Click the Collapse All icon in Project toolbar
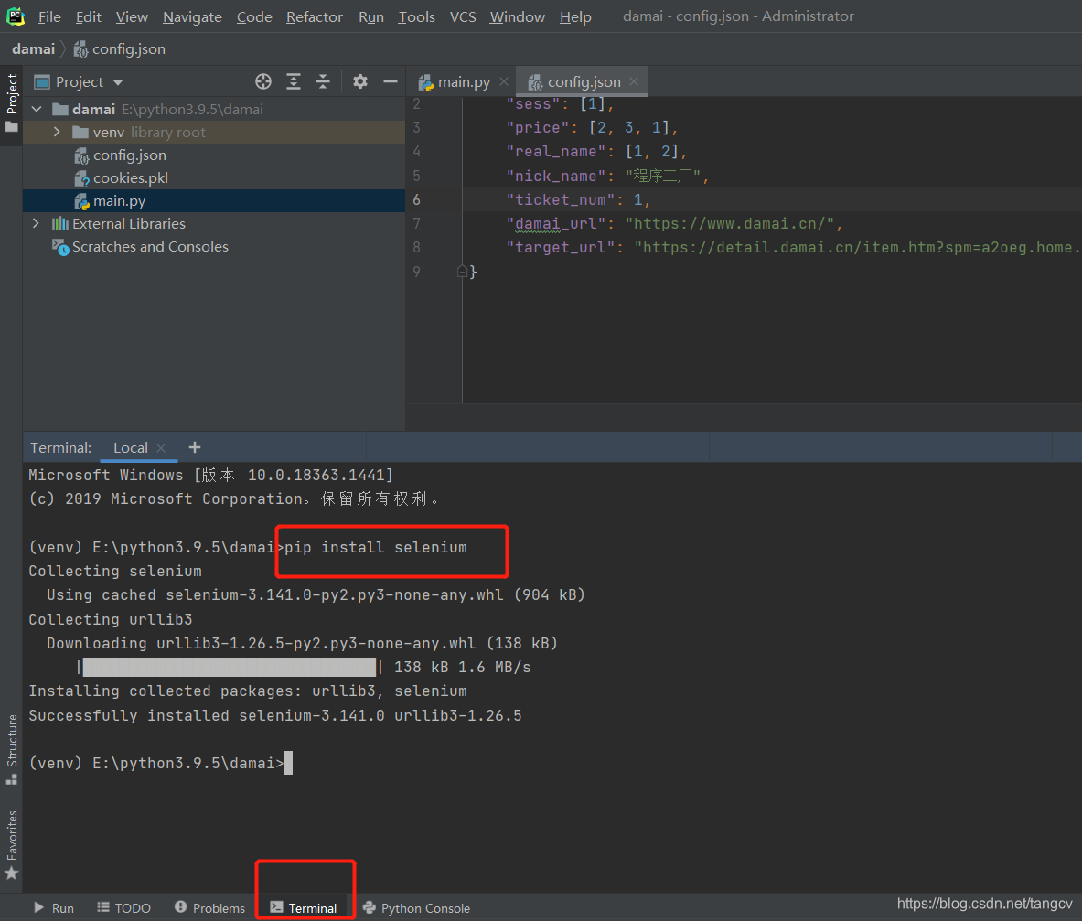 [x=323, y=81]
